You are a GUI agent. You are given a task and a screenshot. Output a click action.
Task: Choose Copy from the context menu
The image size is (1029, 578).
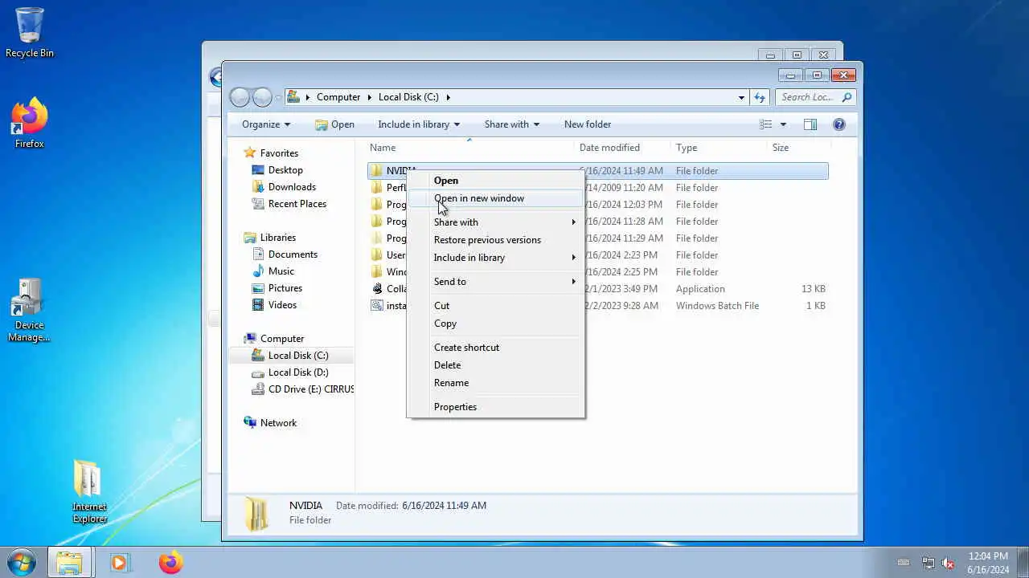coord(495,324)
